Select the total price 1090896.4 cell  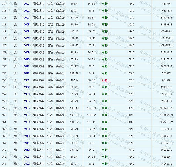click(166, 32)
